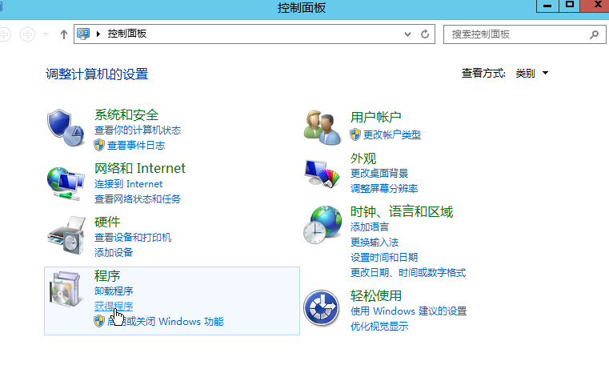Open the 硬件 category heading
609x389 pixels.
tap(107, 222)
